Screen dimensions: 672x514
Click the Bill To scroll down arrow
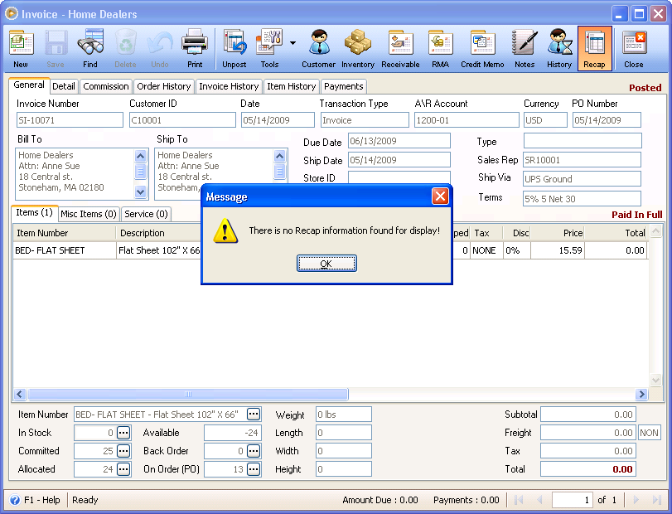[x=140, y=192]
